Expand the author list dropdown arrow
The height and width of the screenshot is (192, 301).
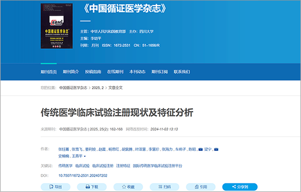tap(85, 156)
